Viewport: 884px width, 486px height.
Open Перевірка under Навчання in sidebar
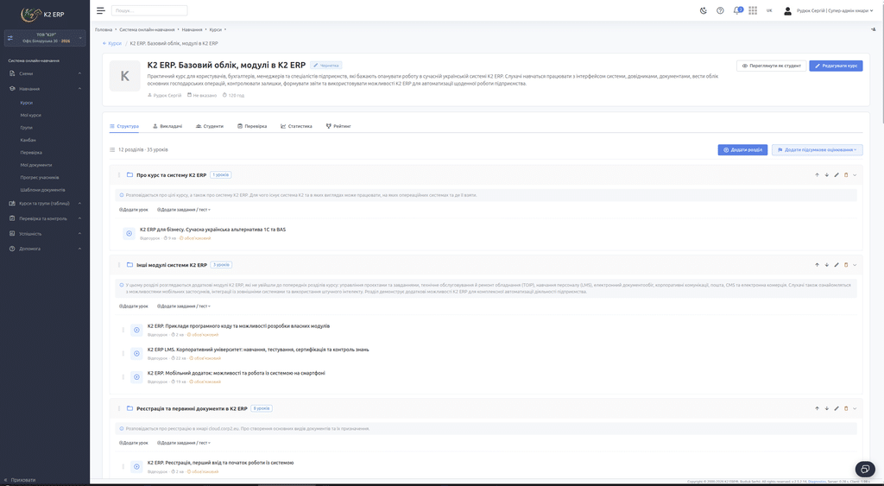point(31,152)
